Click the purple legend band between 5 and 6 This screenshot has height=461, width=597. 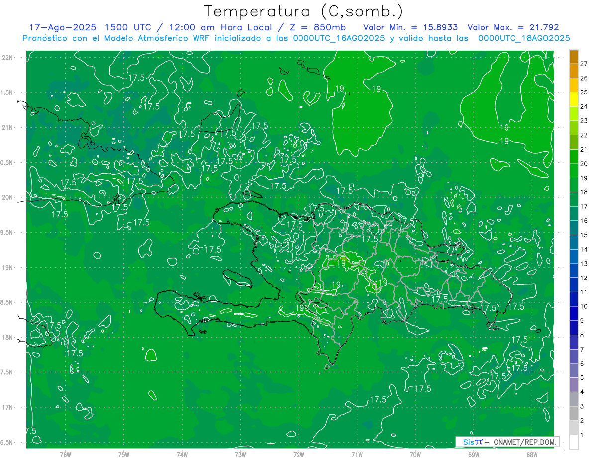574,371
